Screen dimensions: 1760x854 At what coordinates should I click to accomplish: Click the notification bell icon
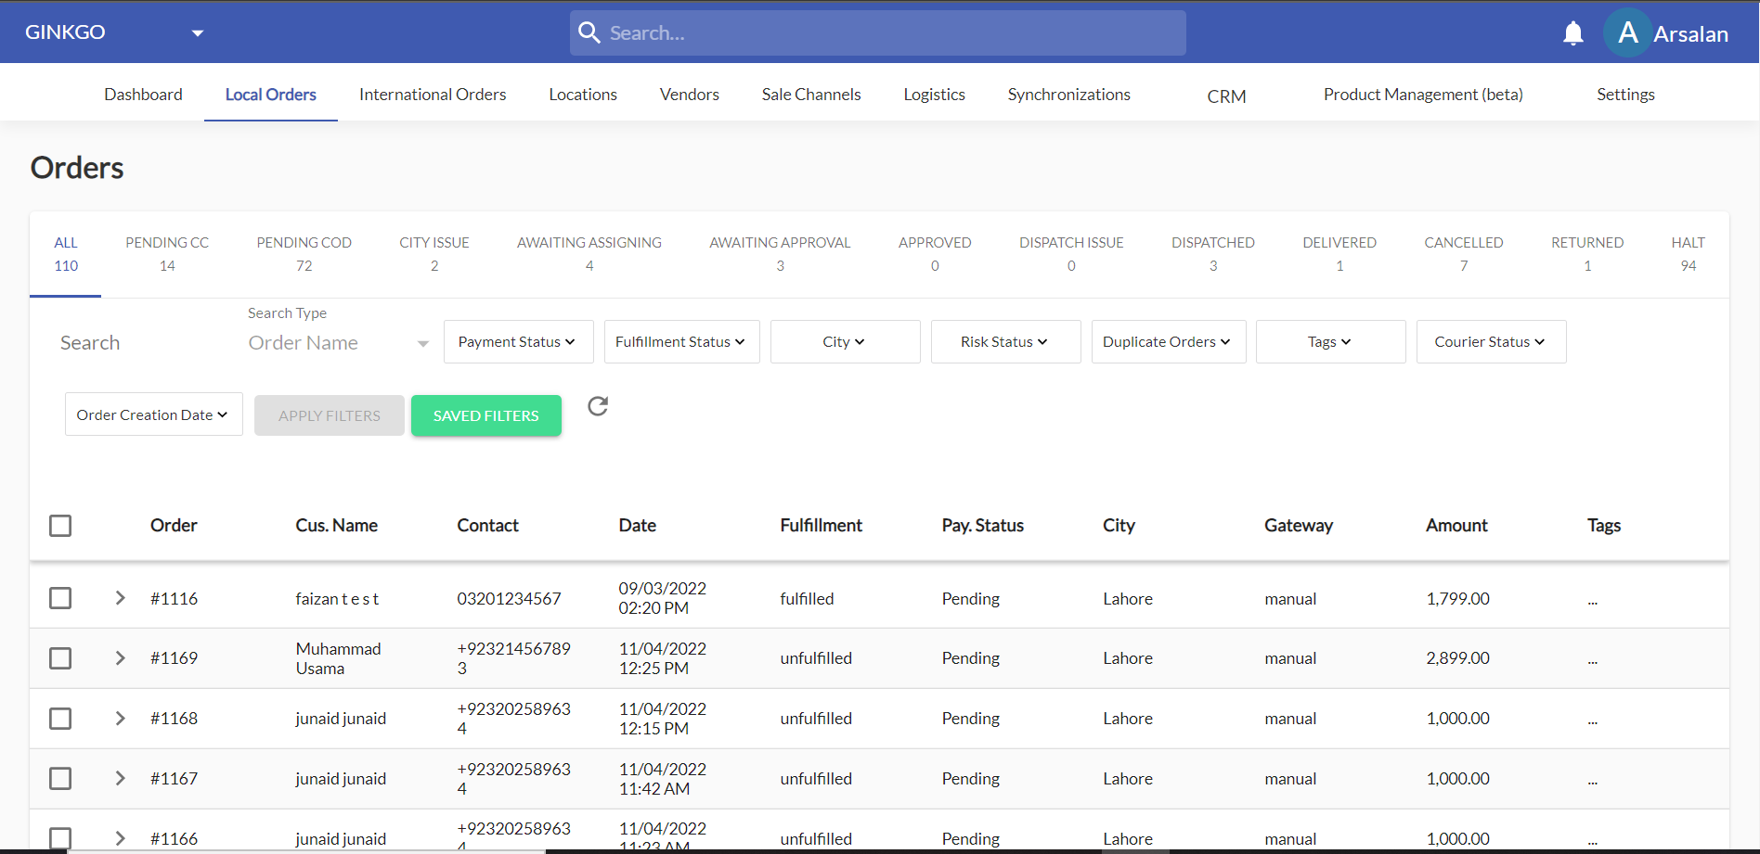pos(1572,32)
